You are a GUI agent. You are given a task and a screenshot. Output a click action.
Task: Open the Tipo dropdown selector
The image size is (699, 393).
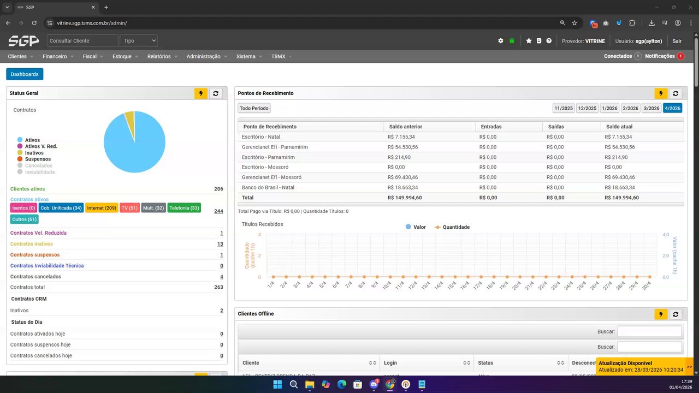(139, 41)
